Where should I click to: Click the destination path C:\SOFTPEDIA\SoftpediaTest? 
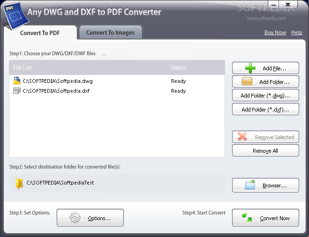click(60, 183)
